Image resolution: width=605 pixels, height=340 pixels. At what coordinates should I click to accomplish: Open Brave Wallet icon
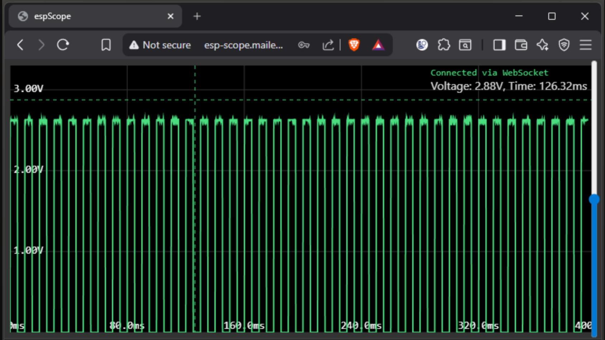pos(521,45)
